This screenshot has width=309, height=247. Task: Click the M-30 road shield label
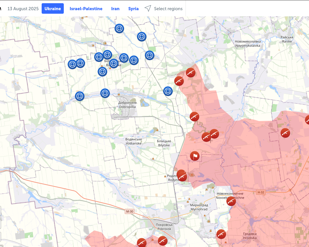(x=130, y=211)
